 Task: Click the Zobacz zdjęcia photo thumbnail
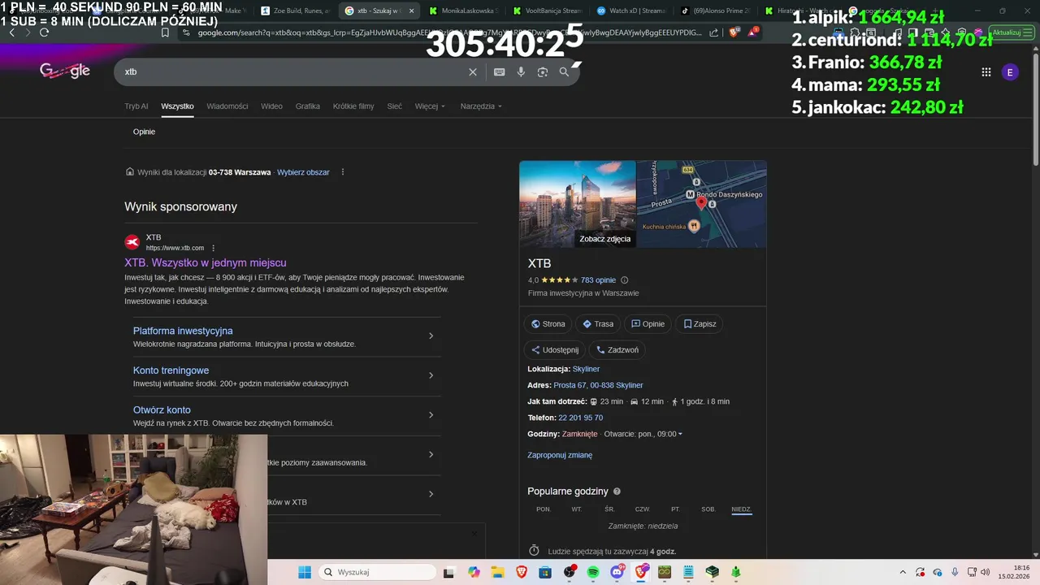pos(578,204)
